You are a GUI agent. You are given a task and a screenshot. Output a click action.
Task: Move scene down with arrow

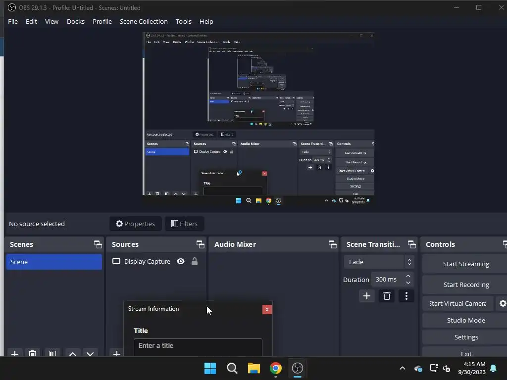pos(90,353)
